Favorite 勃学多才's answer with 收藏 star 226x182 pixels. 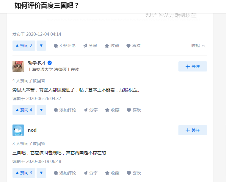[112, 110]
